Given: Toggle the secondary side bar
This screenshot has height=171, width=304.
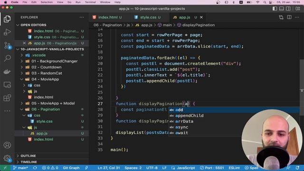Looking at the screenshot, I should (288, 9).
